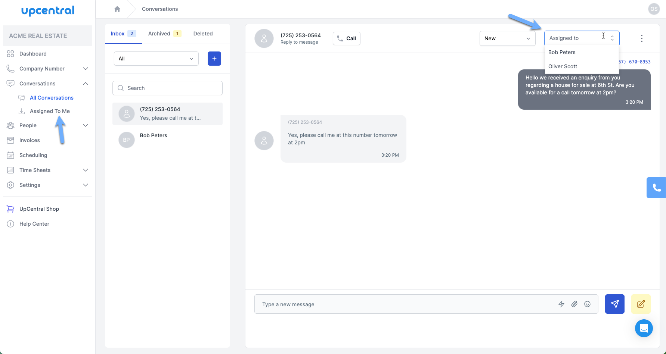666x354 pixels.
Task: Open the live chat support bubble
Action: click(644, 328)
